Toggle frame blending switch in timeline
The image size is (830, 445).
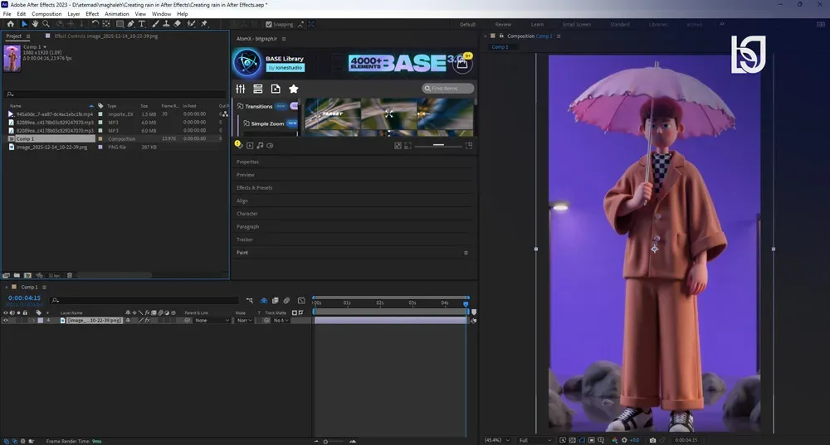(276, 301)
